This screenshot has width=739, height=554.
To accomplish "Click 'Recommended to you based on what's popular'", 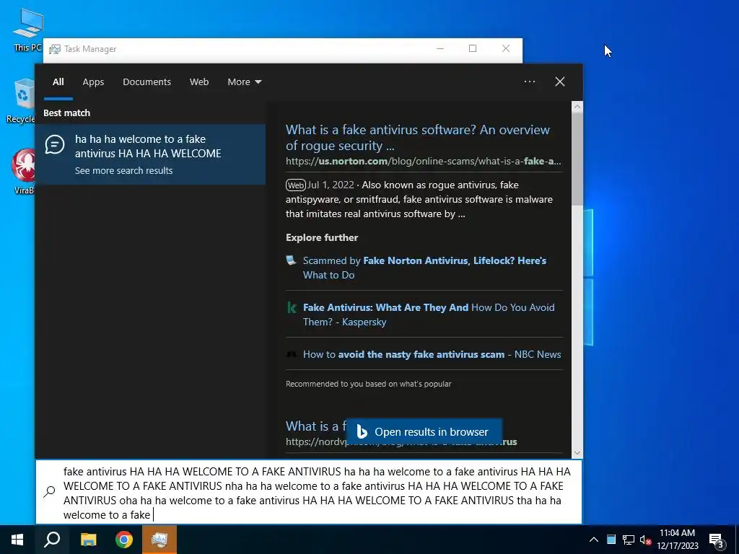I will (369, 384).
